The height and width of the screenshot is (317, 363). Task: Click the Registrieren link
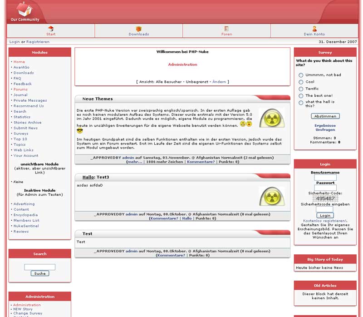pyautogui.click(x=38, y=42)
